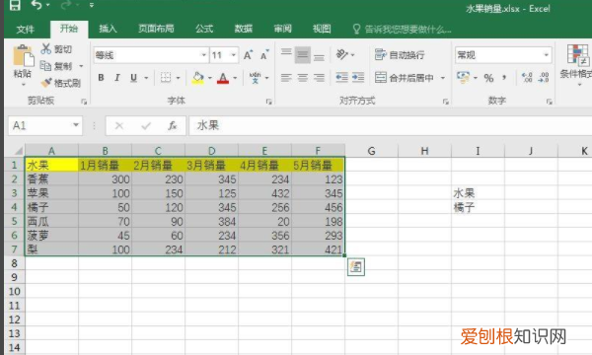Increase font size with large A icon
Image resolution: width=592 pixels, height=355 pixels.
[248, 55]
